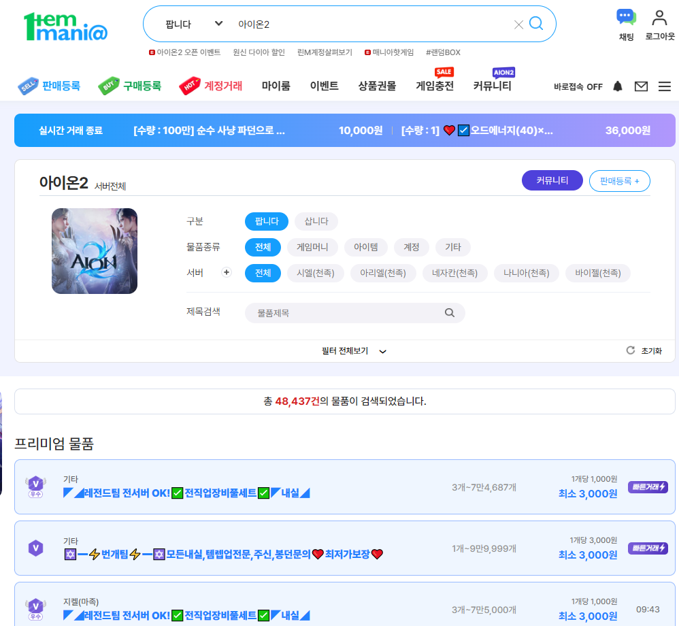
Task: Click the search icon in 물품제목 field
Action: pos(450,313)
